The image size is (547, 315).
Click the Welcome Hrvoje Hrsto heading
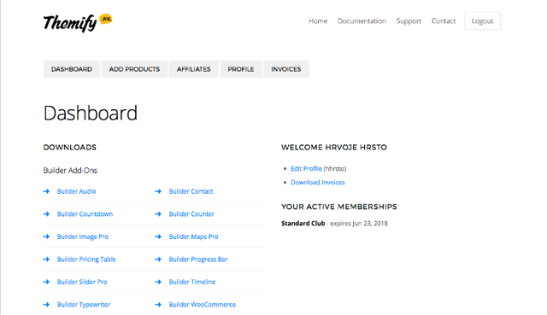(334, 148)
